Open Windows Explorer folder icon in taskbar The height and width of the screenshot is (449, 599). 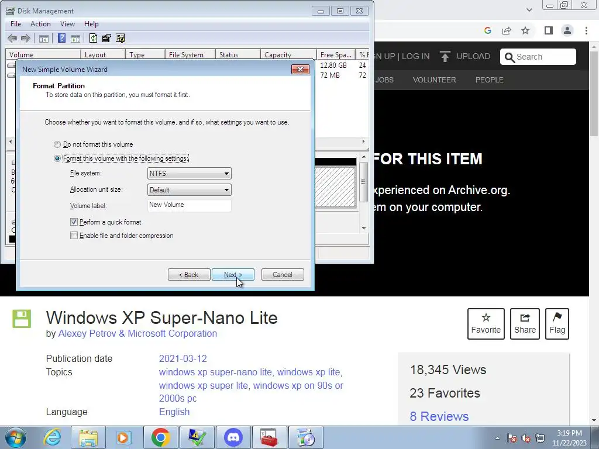click(88, 437)
